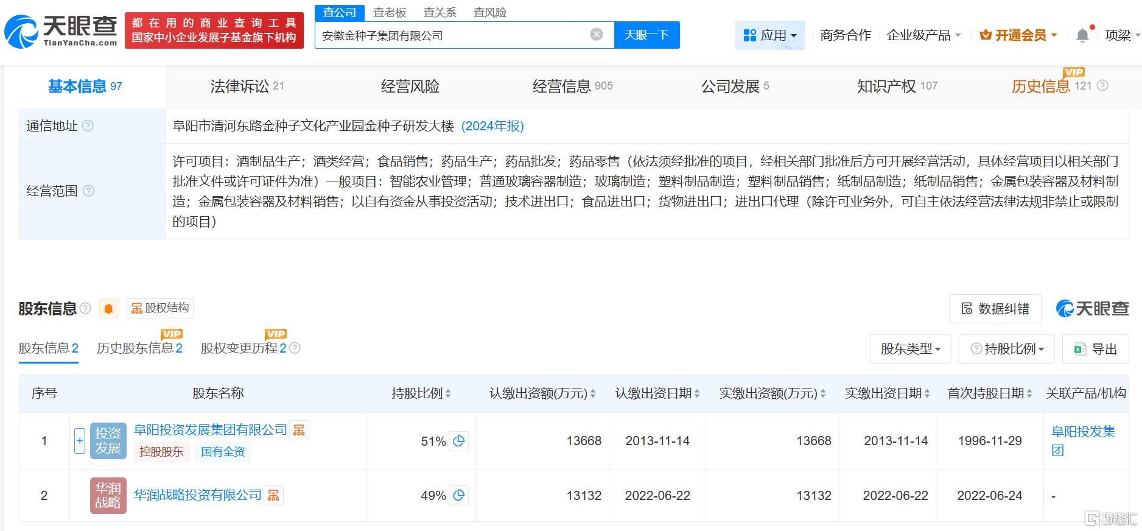Sort by 实缴出资额 column

coord(823,394)
